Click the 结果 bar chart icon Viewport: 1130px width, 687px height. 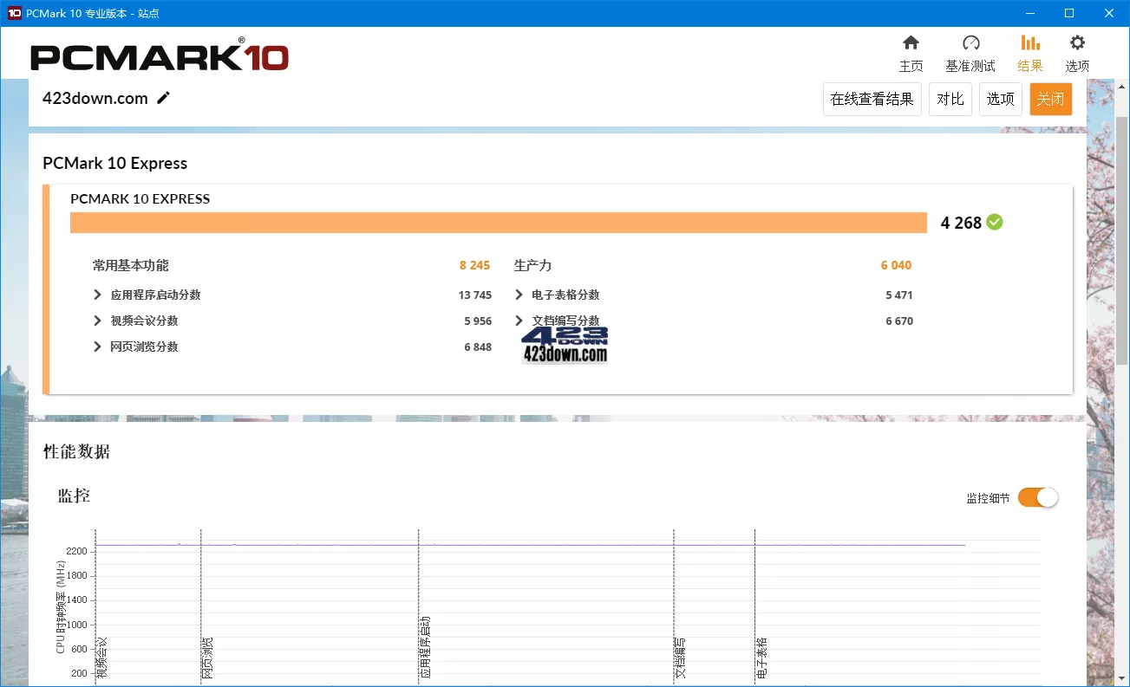tap(1029, 42)
